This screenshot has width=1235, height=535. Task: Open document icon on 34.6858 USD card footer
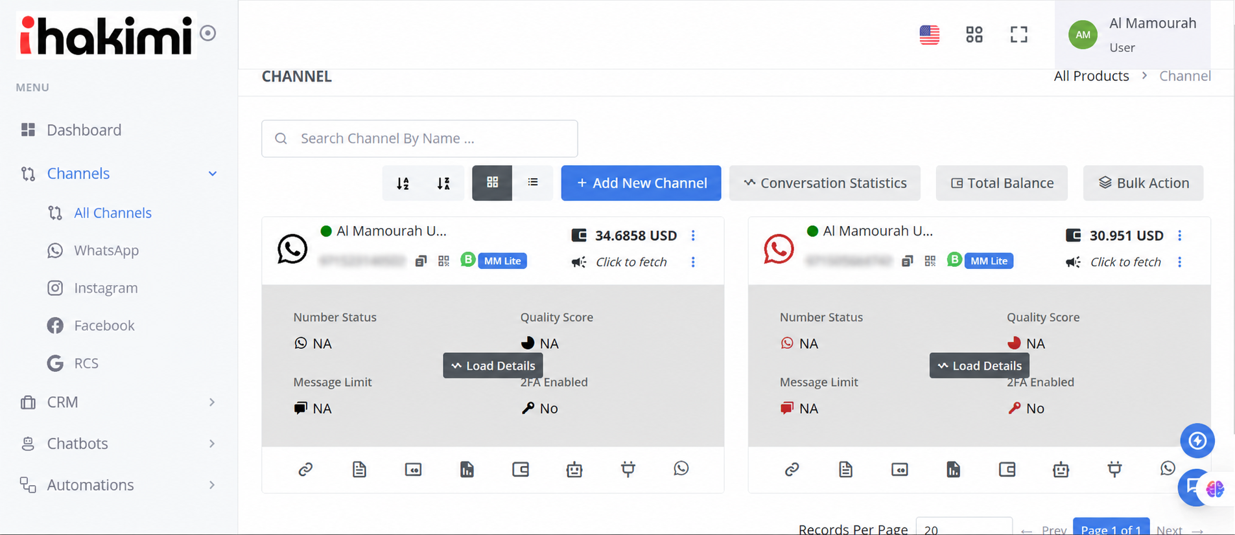click(359, 469)
